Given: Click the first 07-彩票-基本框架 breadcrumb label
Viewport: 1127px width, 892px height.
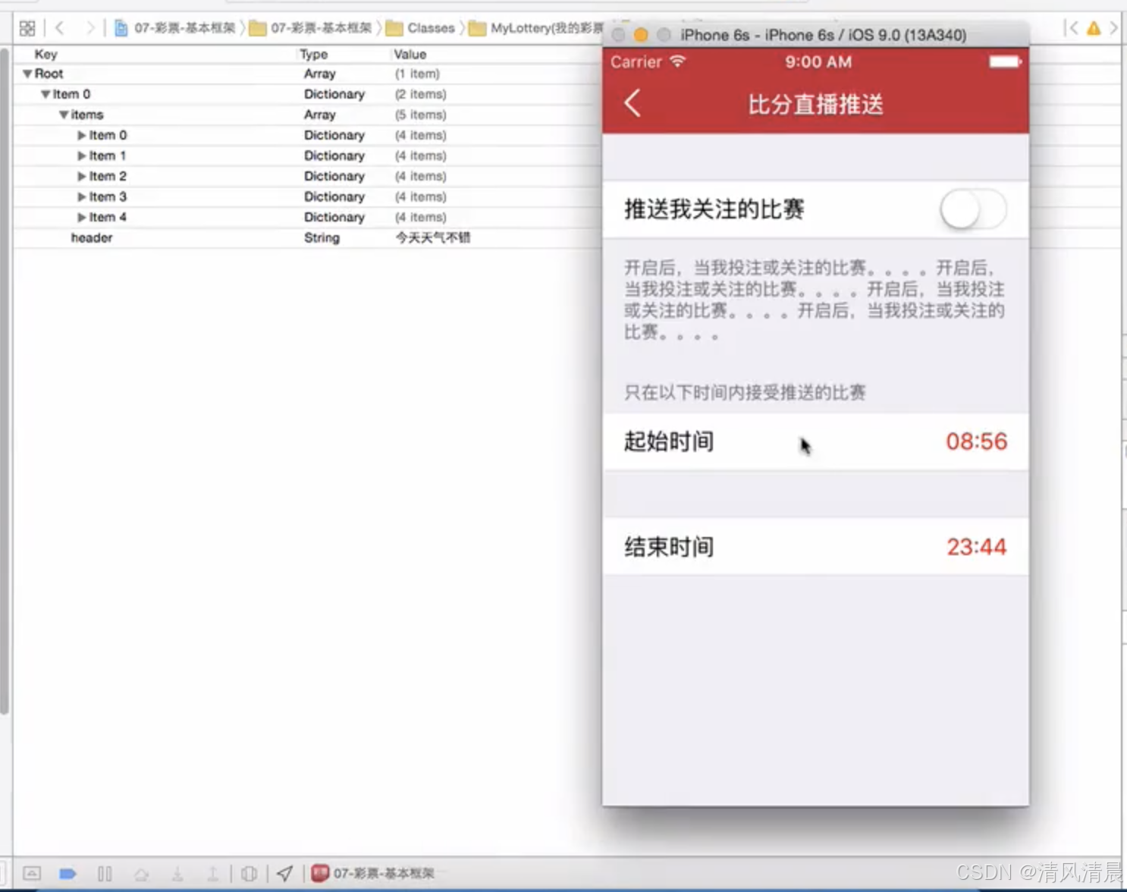Looking at the screenshot, I should 185,28.
